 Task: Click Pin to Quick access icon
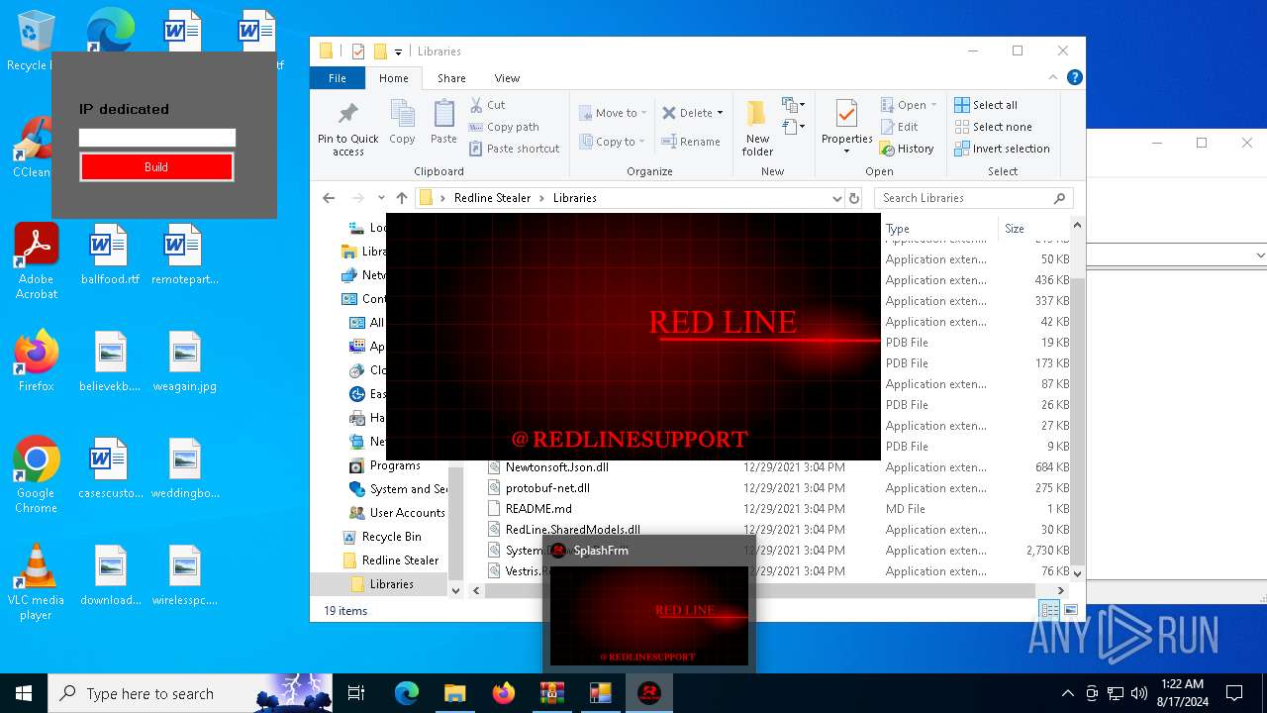(x=347, y=128)
